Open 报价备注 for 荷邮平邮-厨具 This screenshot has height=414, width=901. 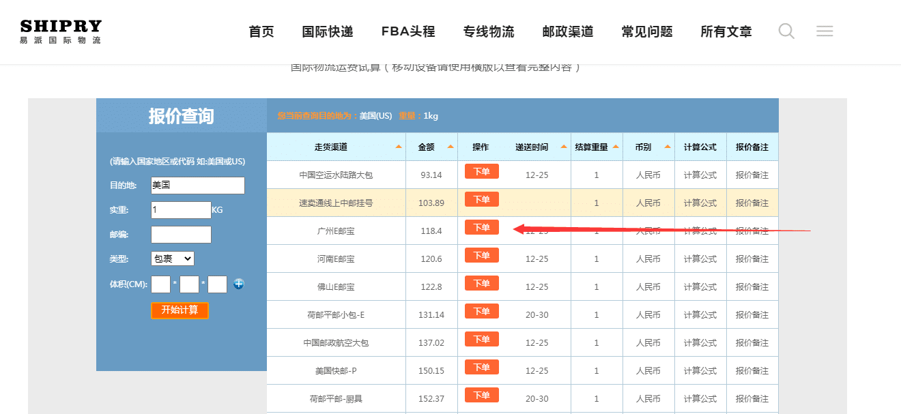pyautogui.click(x=752, y=399)
